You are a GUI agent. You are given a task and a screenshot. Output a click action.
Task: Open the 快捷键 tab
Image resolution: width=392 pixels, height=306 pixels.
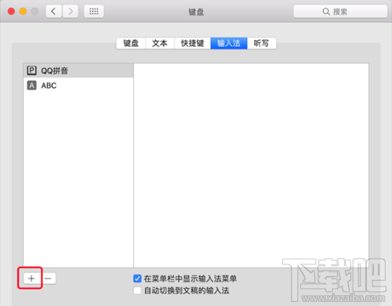click(192, 43)
